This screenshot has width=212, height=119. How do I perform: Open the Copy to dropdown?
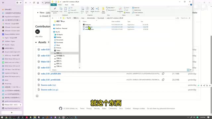[87, 10]
